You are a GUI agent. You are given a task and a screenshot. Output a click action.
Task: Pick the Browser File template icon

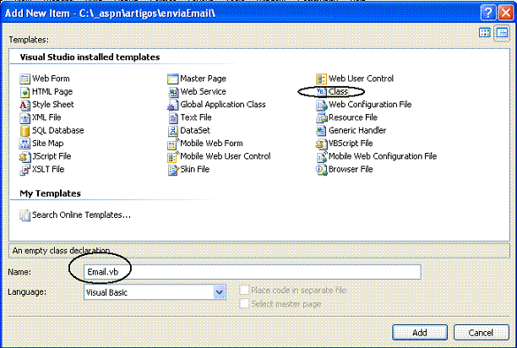click(x=321, y=170)
